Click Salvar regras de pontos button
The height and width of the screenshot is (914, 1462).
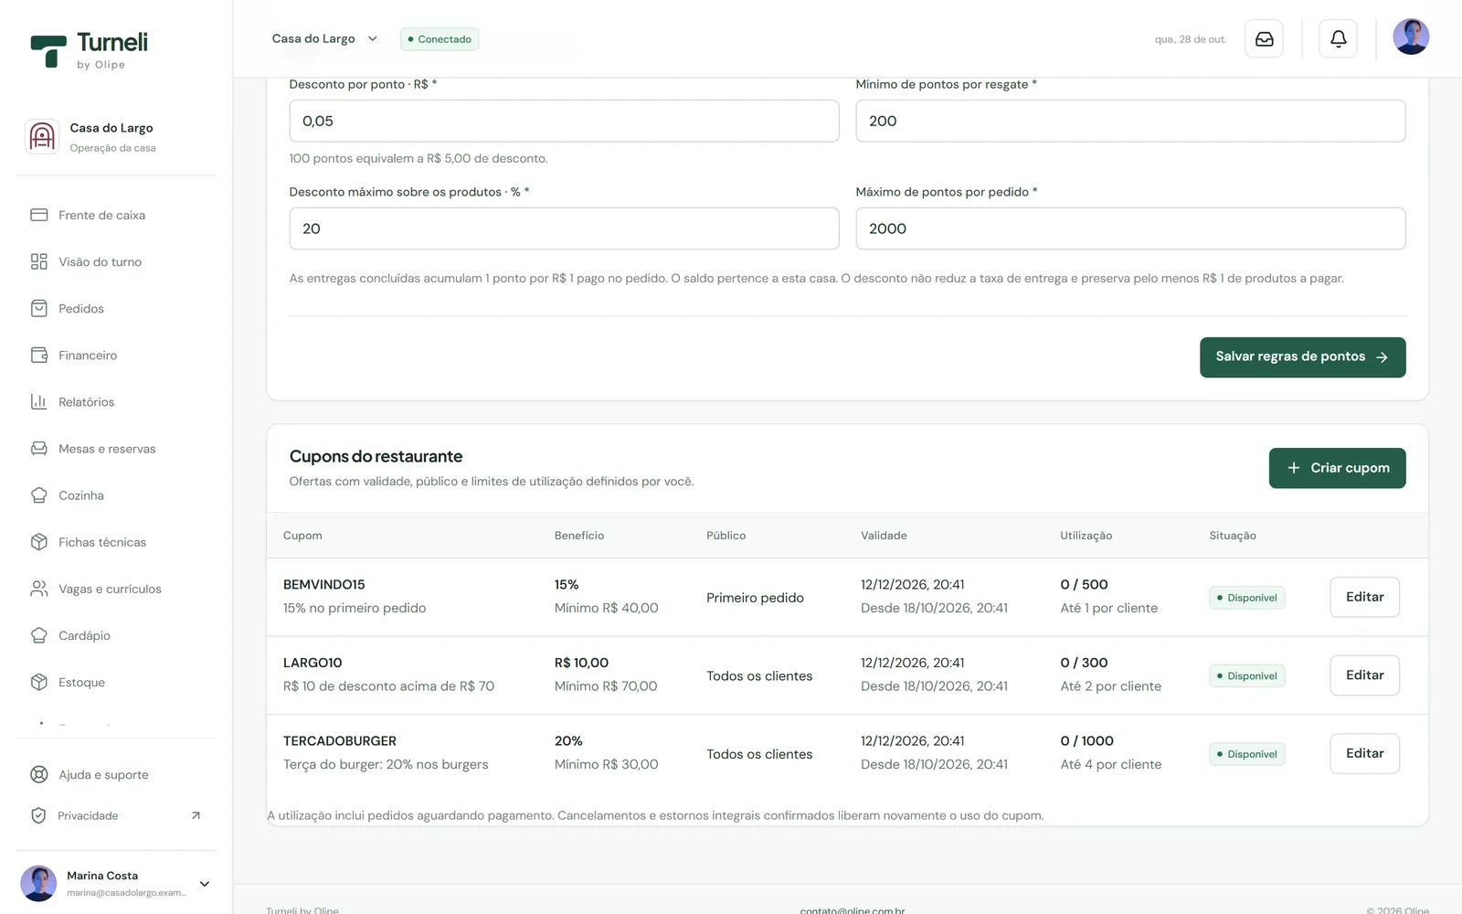click(1302, 357)
